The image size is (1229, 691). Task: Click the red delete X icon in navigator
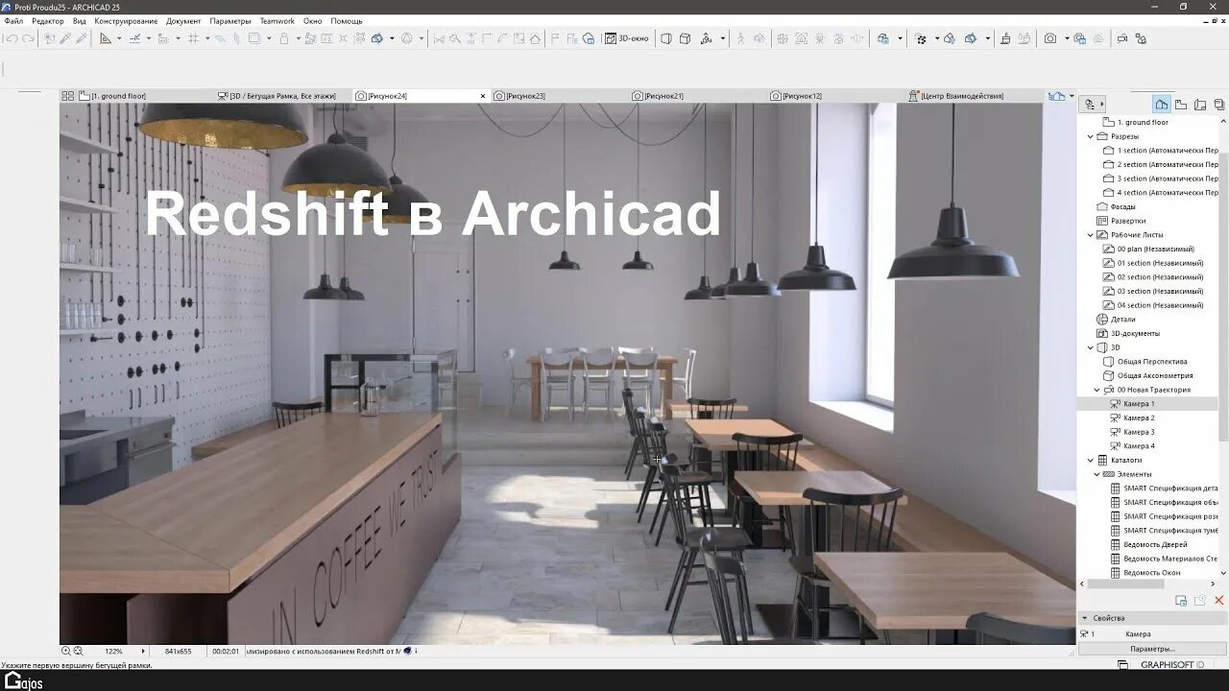pos(1219,601)
